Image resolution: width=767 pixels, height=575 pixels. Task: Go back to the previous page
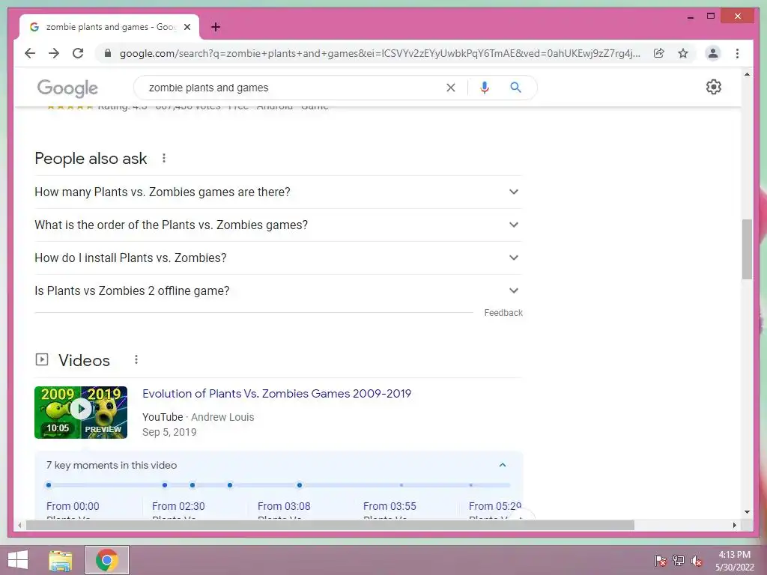(x=30, y=53)
